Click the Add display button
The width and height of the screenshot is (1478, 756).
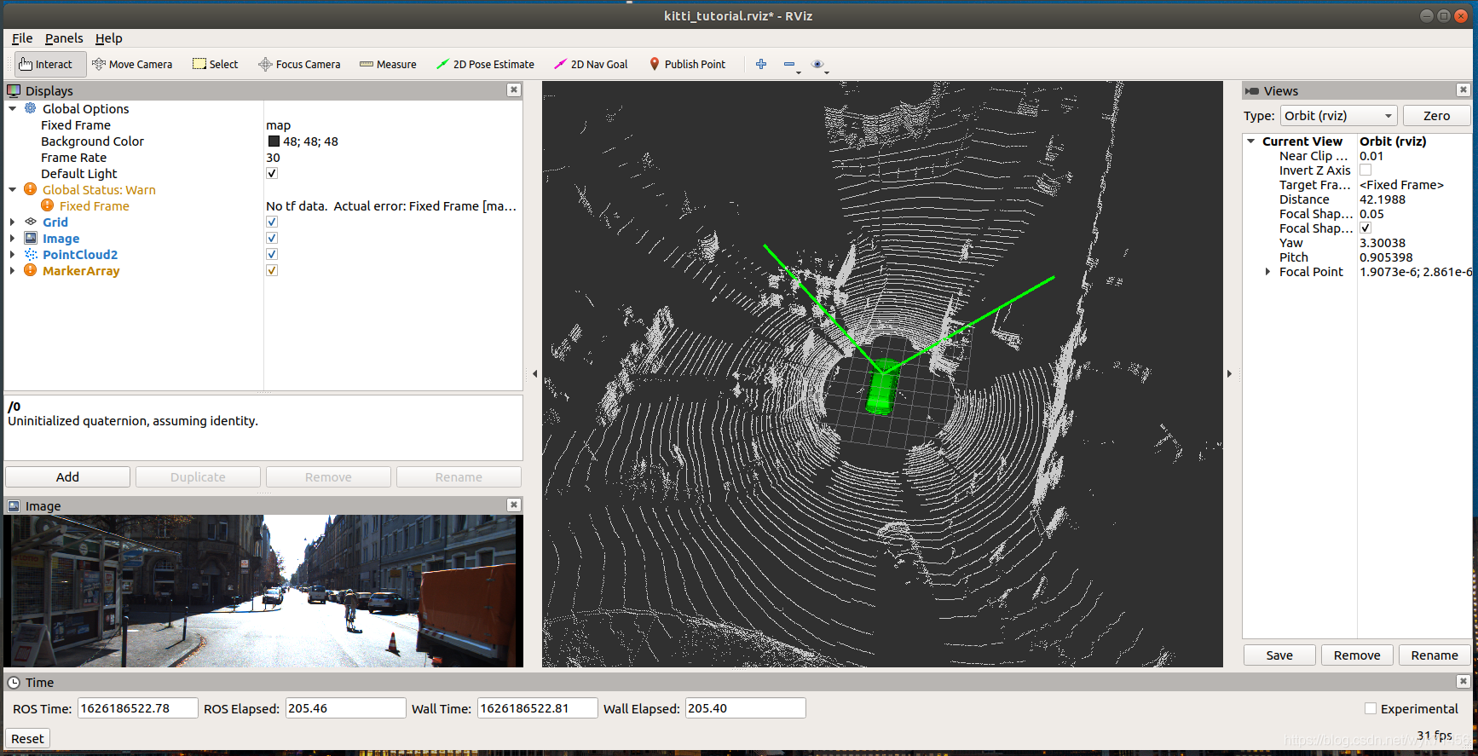click(67, 476)
